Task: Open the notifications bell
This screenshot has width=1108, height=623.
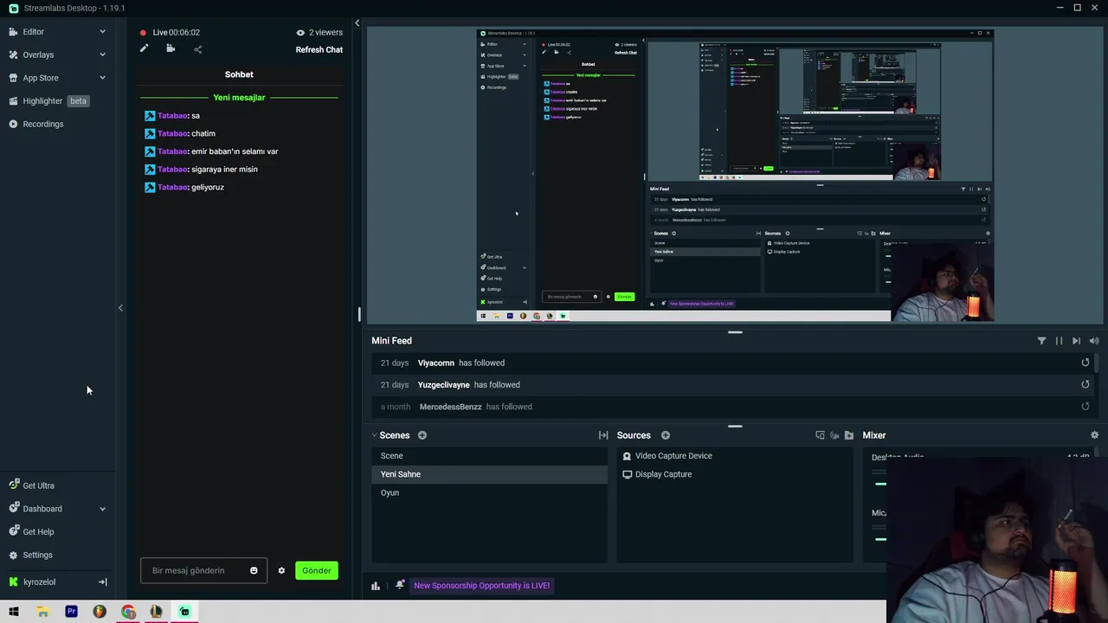Action: tap(399, 585)
